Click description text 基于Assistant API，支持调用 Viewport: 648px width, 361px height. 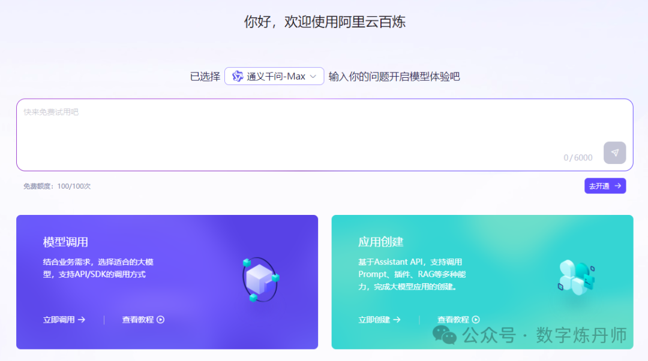(410, 262)
